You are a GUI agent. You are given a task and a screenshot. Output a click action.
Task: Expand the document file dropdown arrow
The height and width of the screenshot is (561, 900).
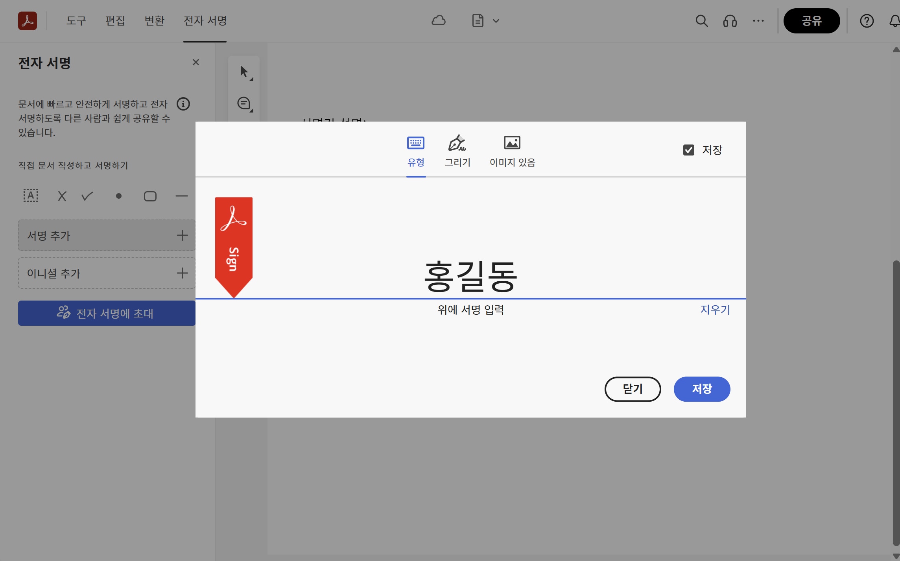pos(496,21)
